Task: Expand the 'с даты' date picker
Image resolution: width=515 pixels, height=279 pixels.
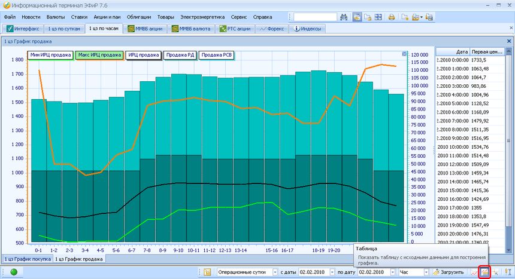Action: tap(331, 272)
